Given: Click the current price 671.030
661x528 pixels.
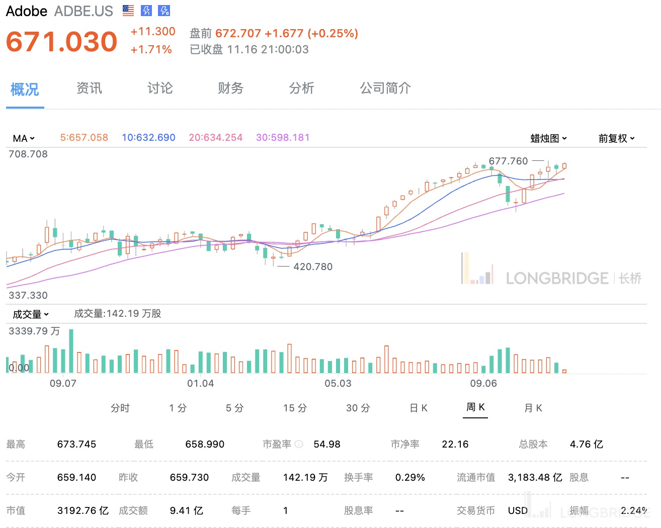Looking at the screenshot, I should tap(61, 41).
